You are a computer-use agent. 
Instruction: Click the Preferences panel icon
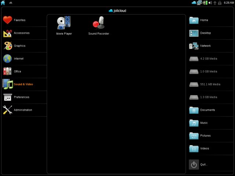coord(8,97)
